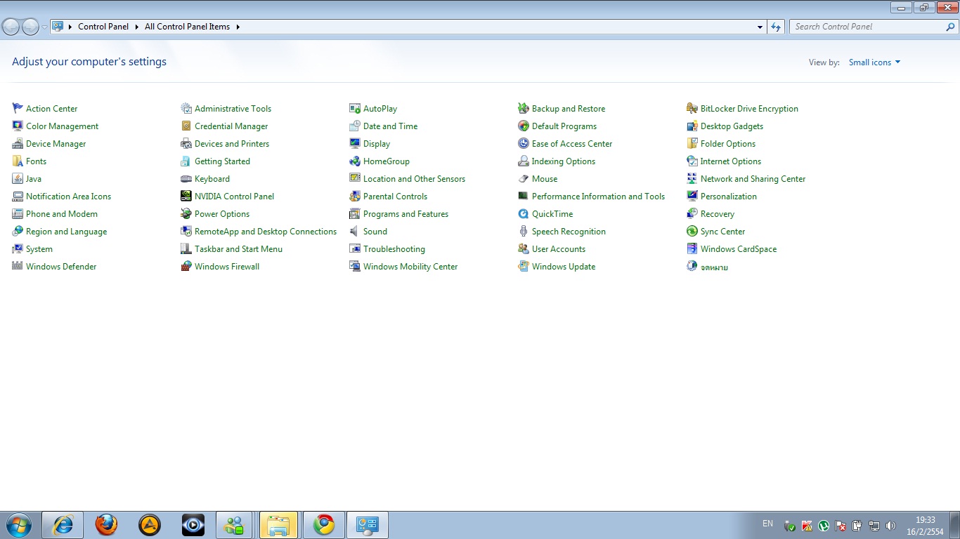Click the Mouse icon
The width and height of the screenshot is (960, 539).
pyautogui.click(x=524, y=178)
